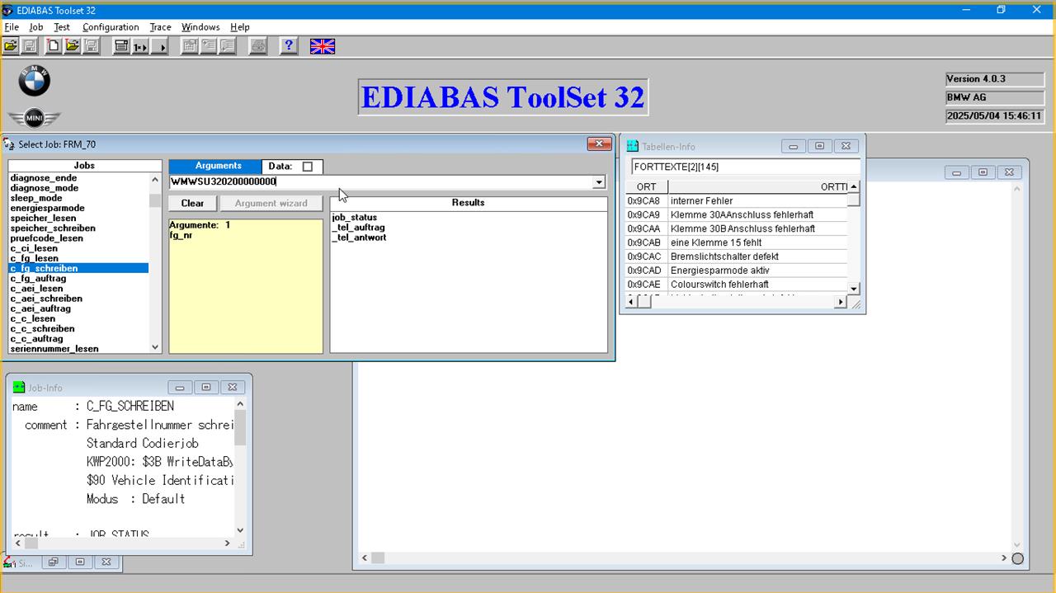Click the second floppy disk save icon
Image resolution: width=1056 pixels, height=593 pixels.
92,46
